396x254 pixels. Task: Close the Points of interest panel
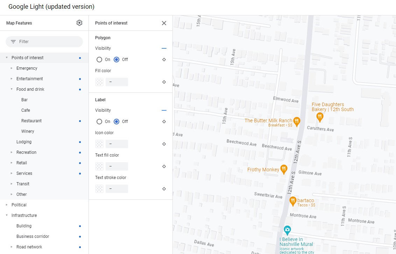click(164, 23)
